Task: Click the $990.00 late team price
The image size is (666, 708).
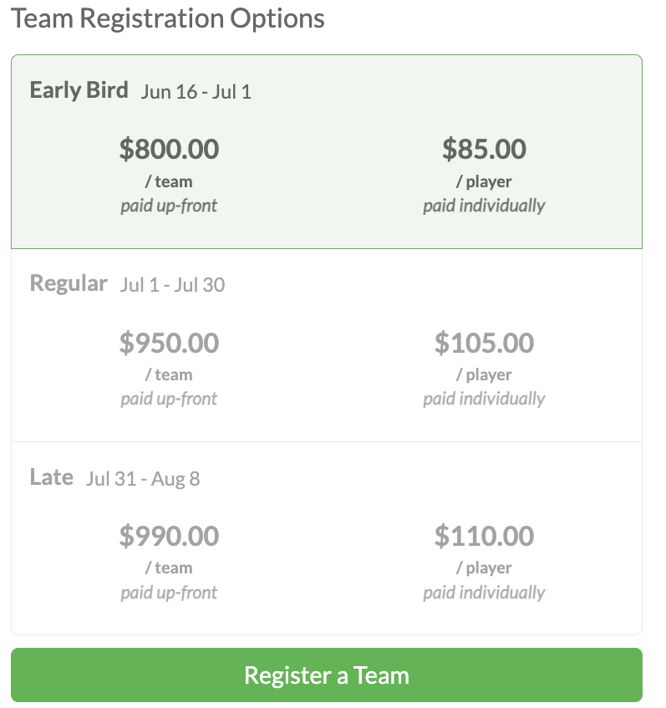Action: click(x=169, y=536)
